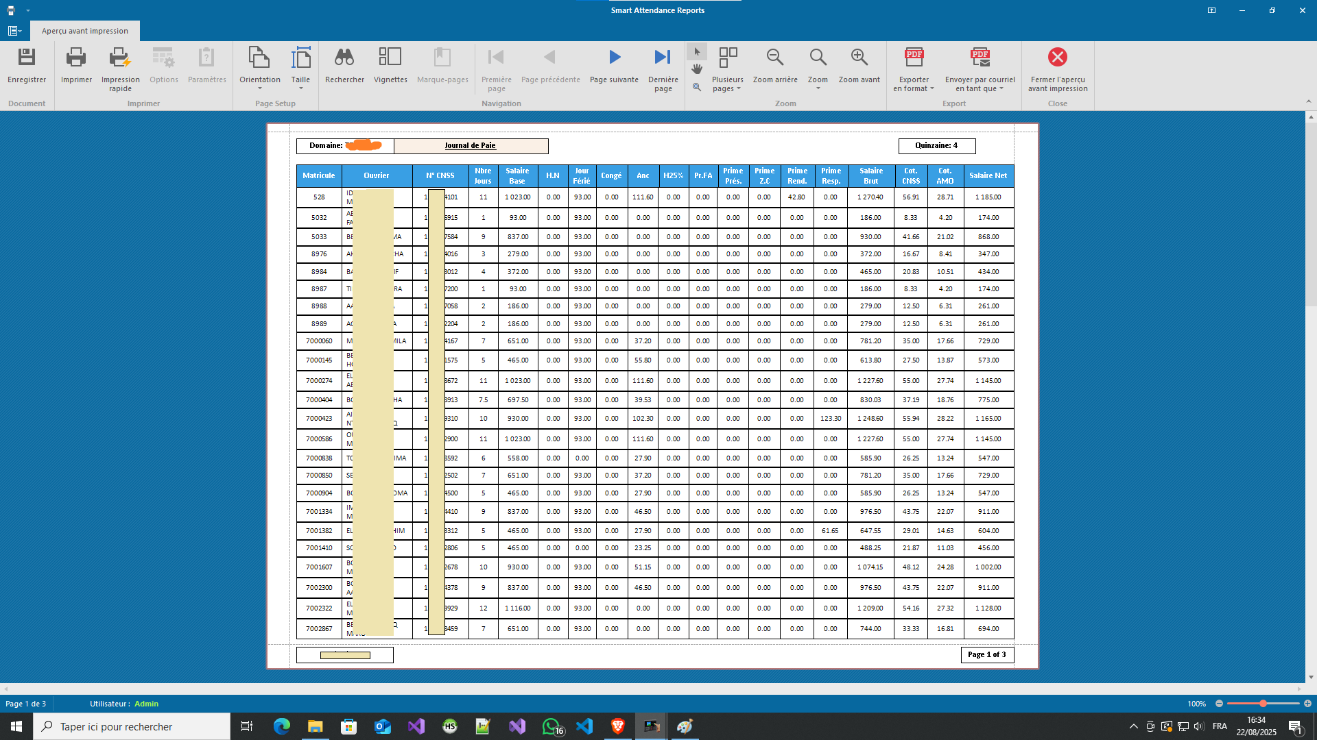The height and width of the screenshot is (740, 1317).
Task: Open the Rechercher binoculars tool
Action: coord(344,58)
